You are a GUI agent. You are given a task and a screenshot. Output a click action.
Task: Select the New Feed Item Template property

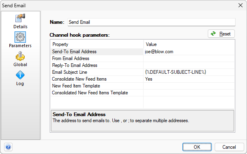click(x=97, y=86)
